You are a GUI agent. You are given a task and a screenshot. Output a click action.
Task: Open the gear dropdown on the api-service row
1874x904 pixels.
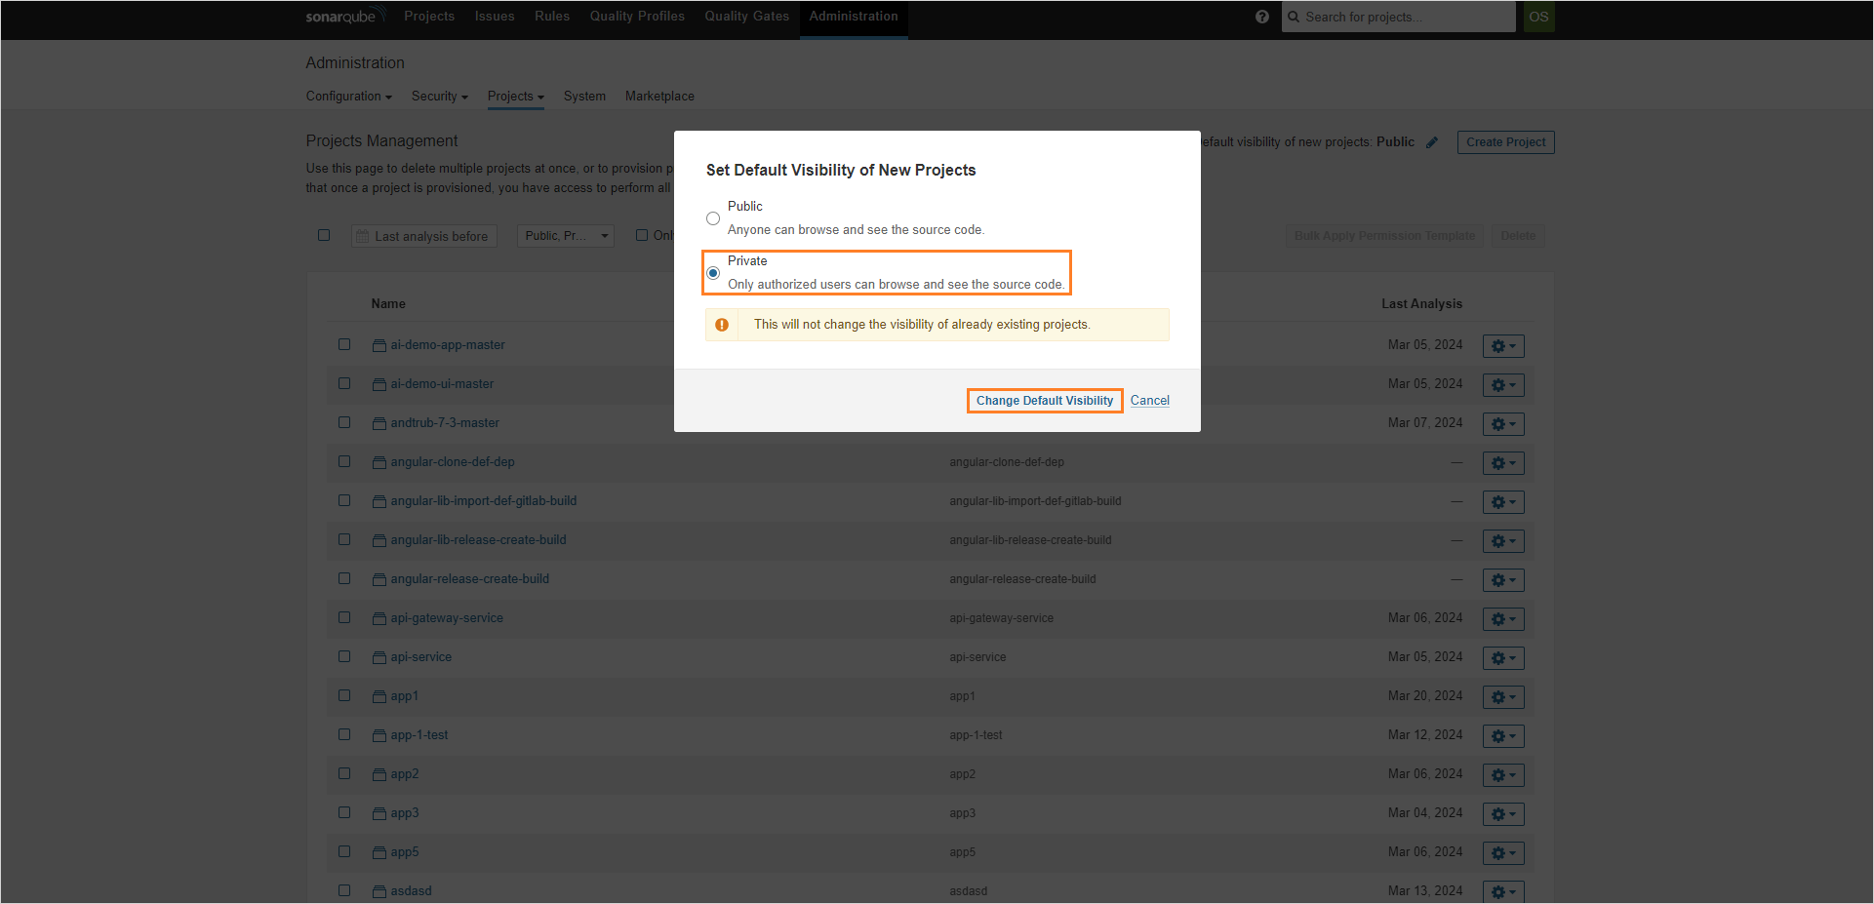pos(1502,657)
